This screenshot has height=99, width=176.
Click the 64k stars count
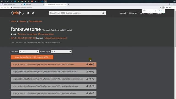13,34
